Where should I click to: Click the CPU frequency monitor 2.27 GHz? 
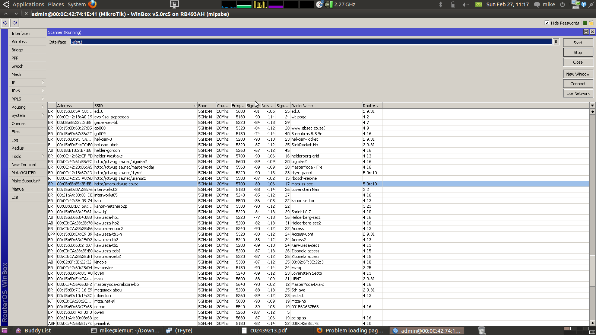click(x=340, y=4)
